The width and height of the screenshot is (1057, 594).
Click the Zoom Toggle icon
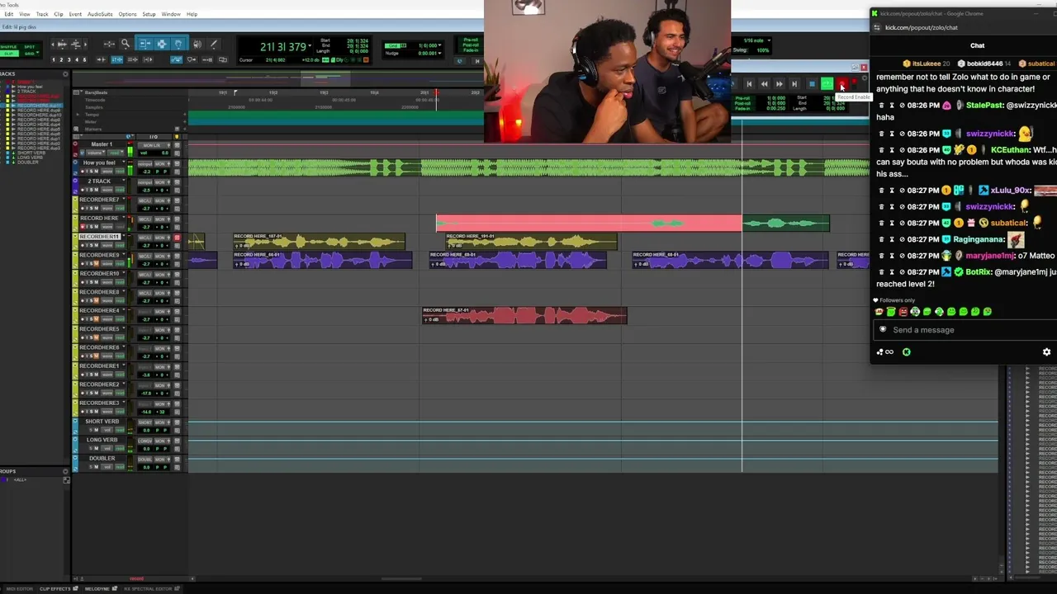pos(109,44)
